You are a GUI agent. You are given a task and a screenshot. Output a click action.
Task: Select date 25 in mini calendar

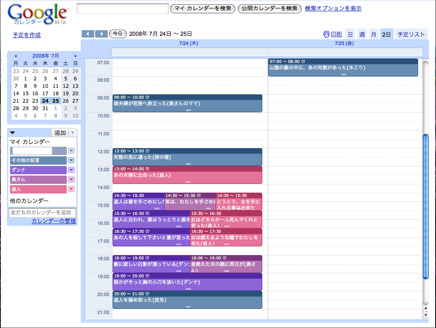click(55, 101)
